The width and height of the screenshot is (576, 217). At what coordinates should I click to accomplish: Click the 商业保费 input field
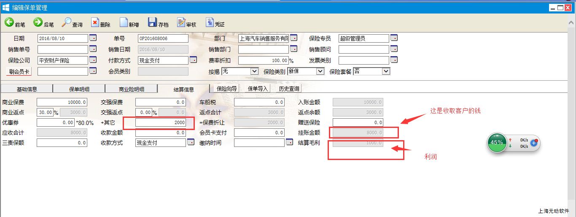[62, 102]
